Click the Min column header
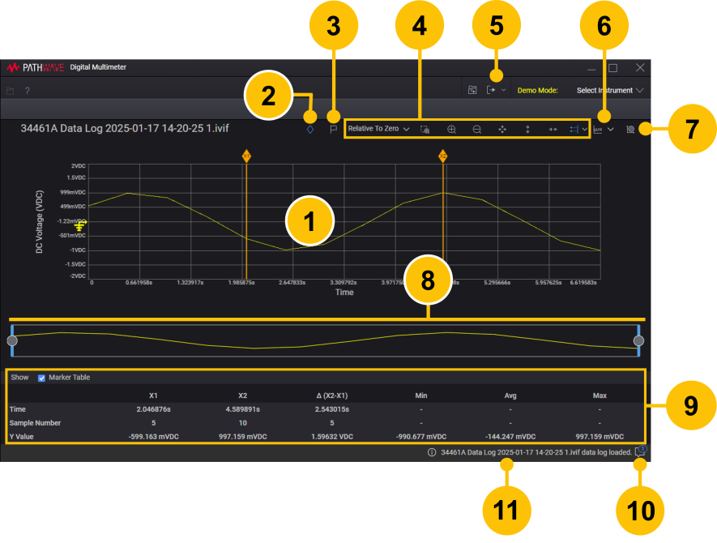 pos(421,395)
